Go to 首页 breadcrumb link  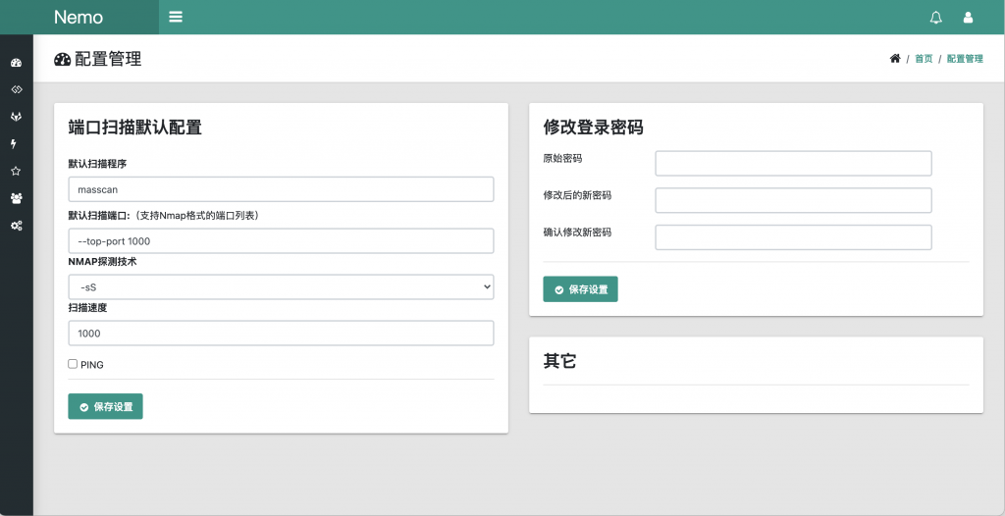tap(924, 58)
